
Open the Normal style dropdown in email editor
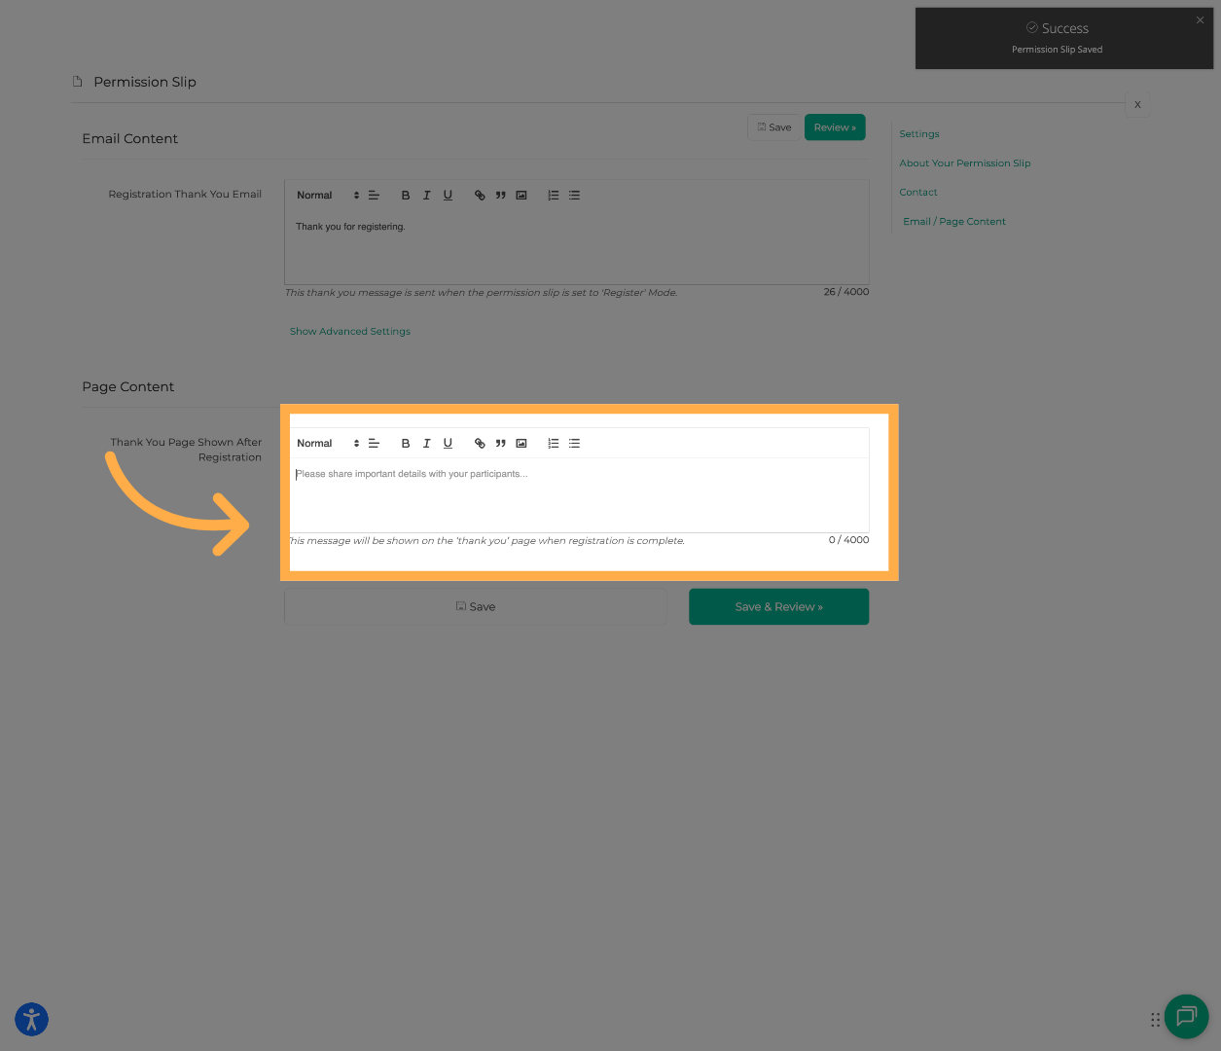[x=326, y=195]
